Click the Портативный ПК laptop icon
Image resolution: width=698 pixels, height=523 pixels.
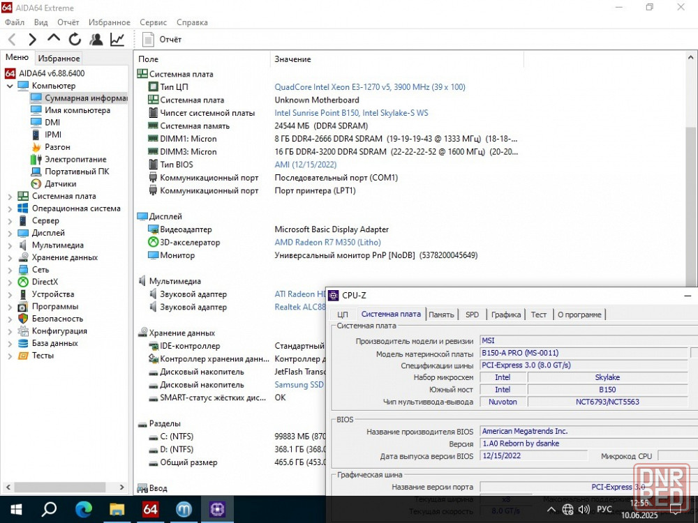(36, 172)
